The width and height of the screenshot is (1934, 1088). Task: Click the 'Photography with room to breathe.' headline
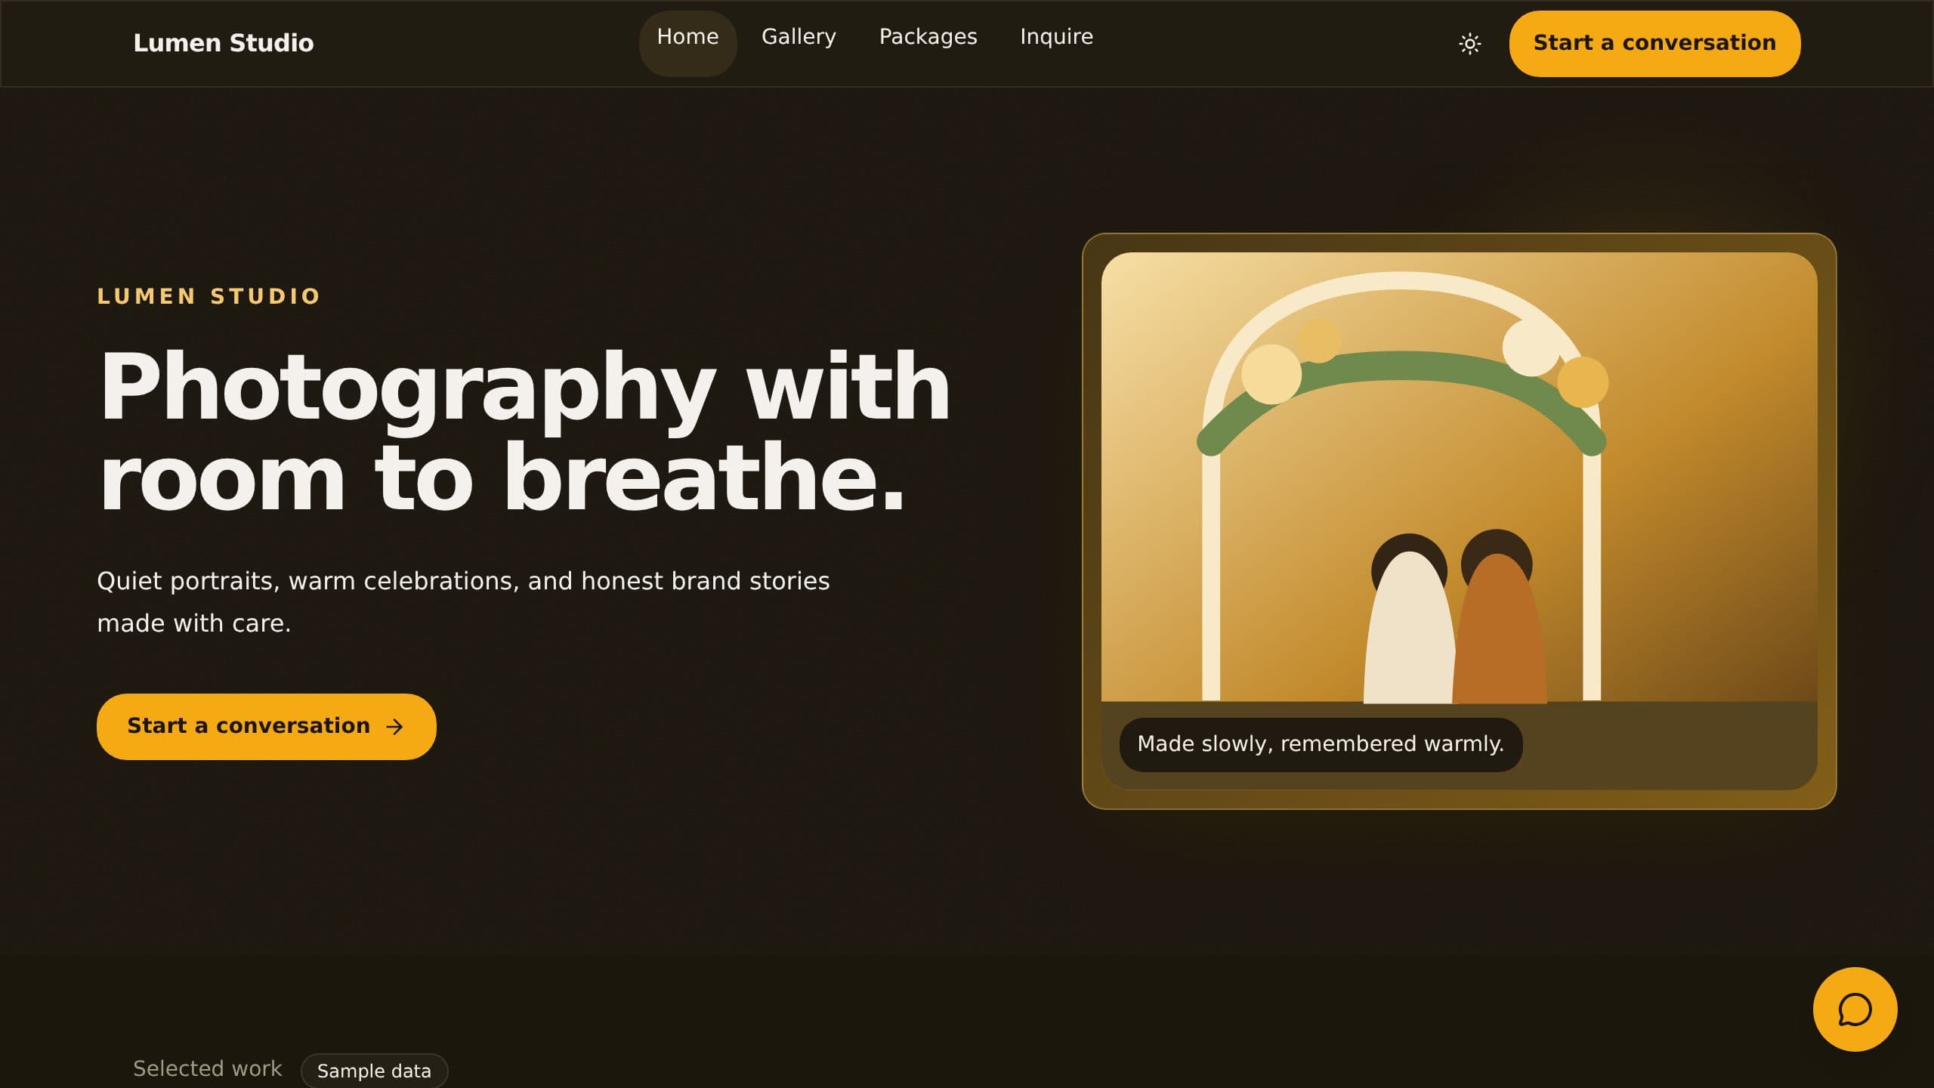(524, 432)
